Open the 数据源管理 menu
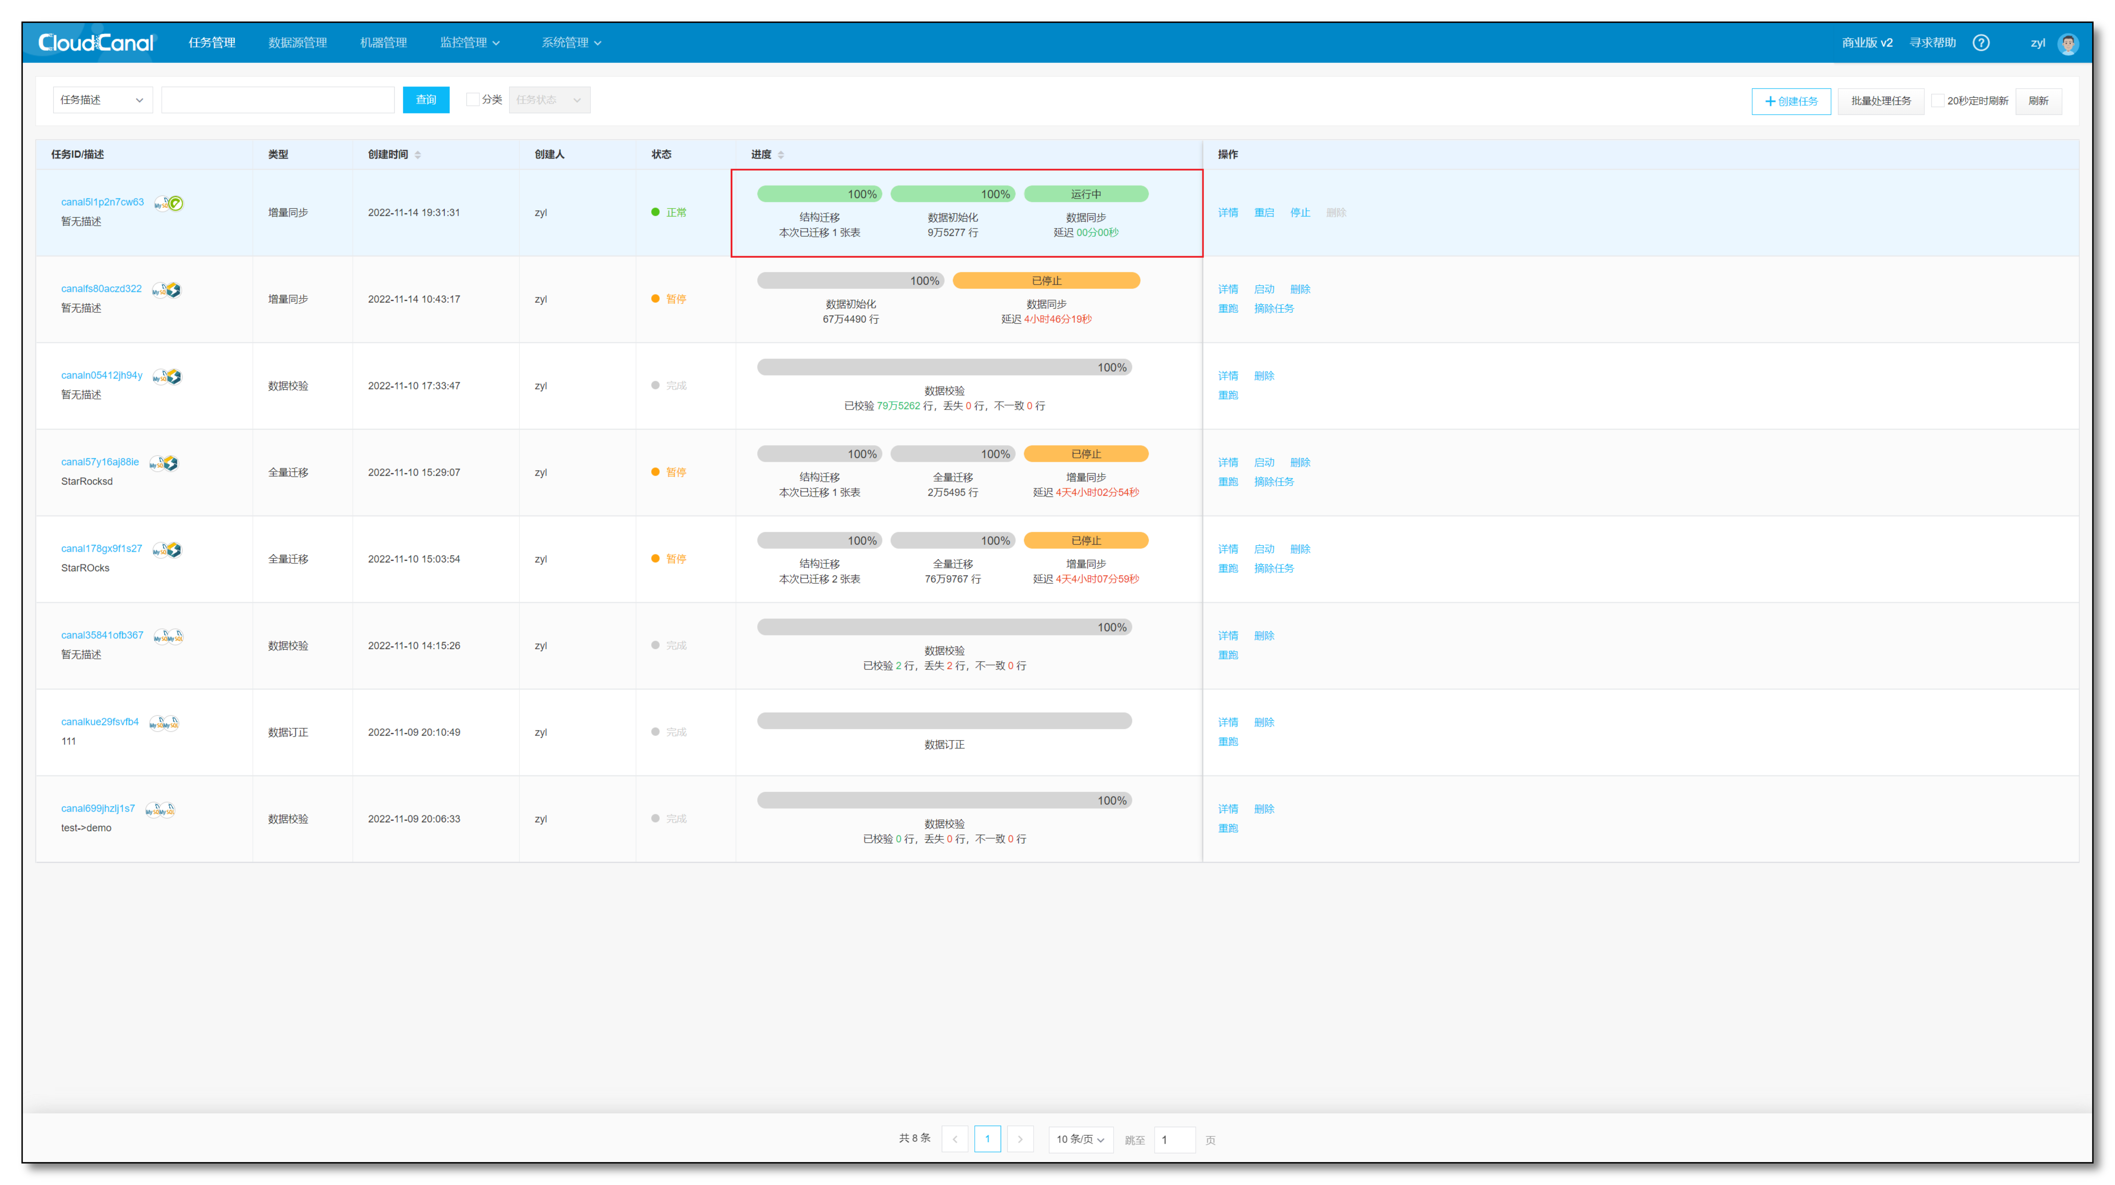The height and width of the screenshot is (1185, 2115). tap(297, 43)
